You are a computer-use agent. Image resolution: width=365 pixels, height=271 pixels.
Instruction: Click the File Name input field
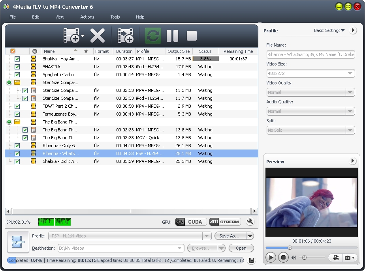point(310,54)
